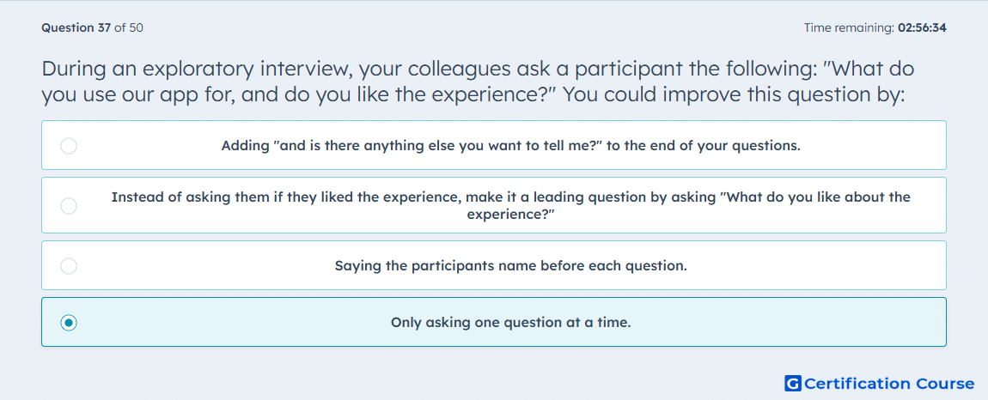Click the blue G logo icon
This screenshot has height=400, width=988.
[793, 383]
